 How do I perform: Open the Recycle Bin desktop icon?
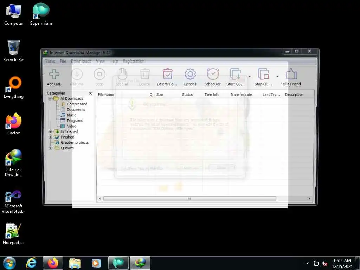coord(14,51)
